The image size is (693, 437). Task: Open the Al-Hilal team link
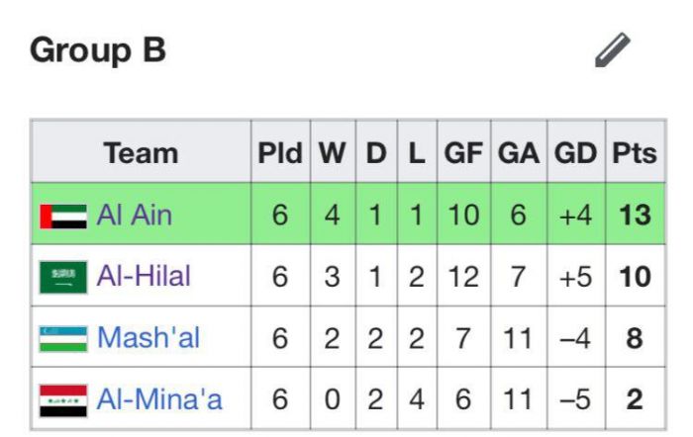(145, 277)
